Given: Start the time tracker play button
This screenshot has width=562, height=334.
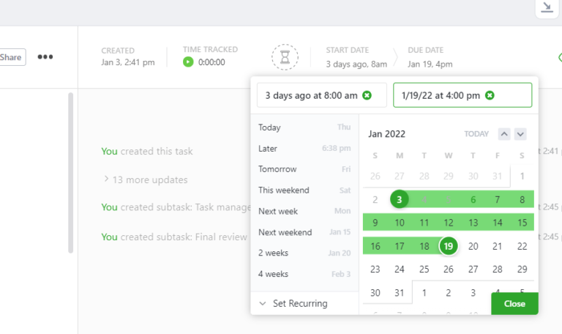Looking at the screenshot, I should [188, 62].
